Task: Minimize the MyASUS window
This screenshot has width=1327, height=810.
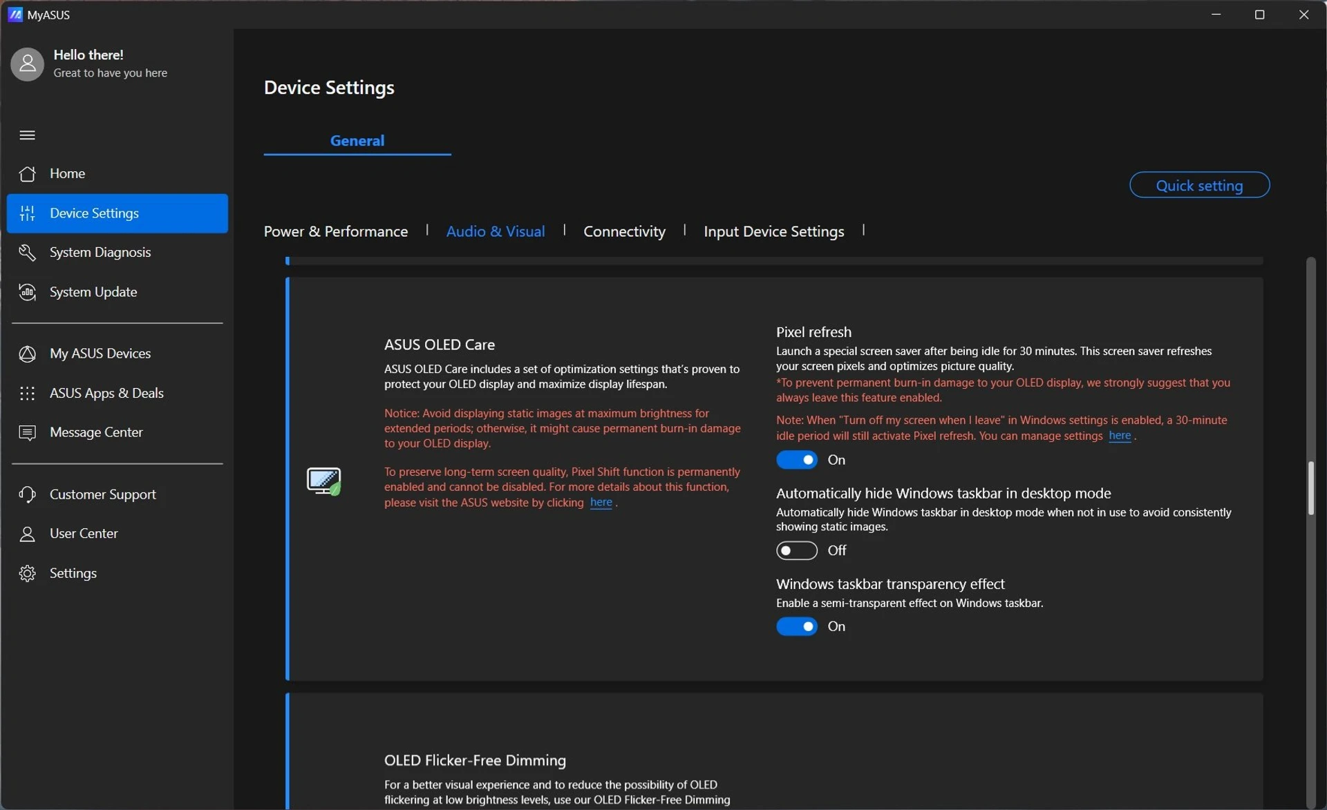Action: pos(1216,15)
